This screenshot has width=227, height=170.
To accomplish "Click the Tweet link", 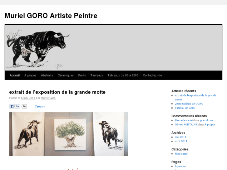I will pos(40,107).
